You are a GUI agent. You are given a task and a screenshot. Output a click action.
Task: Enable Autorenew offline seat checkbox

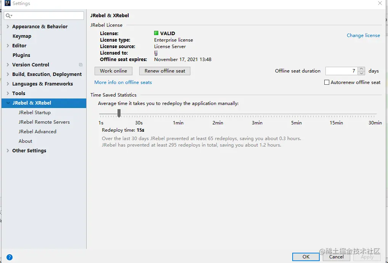click(327, 82)
